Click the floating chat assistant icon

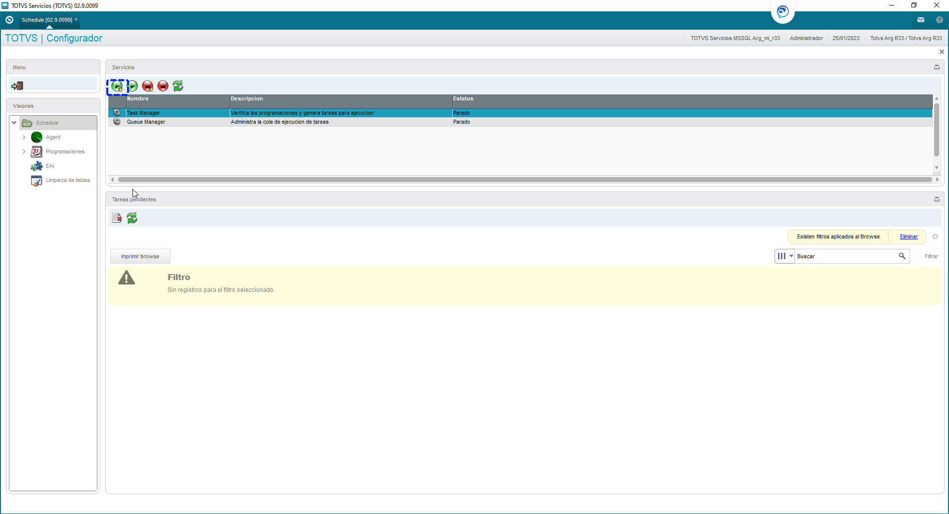[x=783, y=11]
